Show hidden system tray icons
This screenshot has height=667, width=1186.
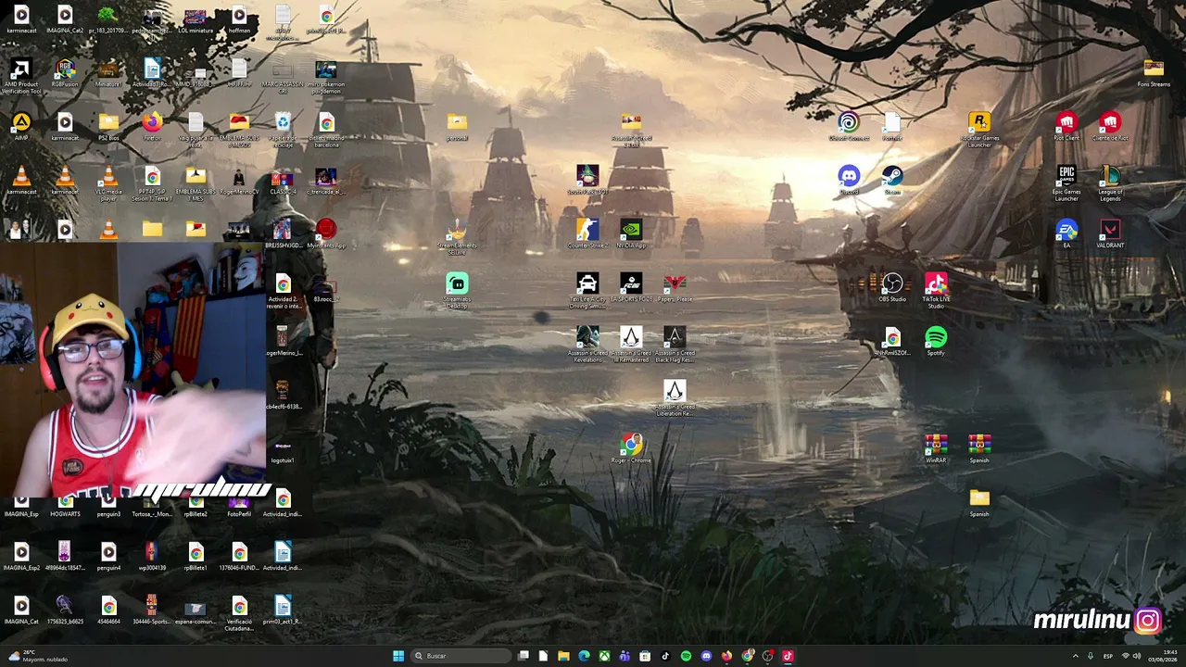tap(1075, 656)
